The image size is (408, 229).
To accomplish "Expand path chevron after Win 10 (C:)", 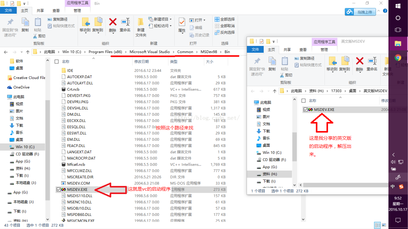I will click(85, 52).
